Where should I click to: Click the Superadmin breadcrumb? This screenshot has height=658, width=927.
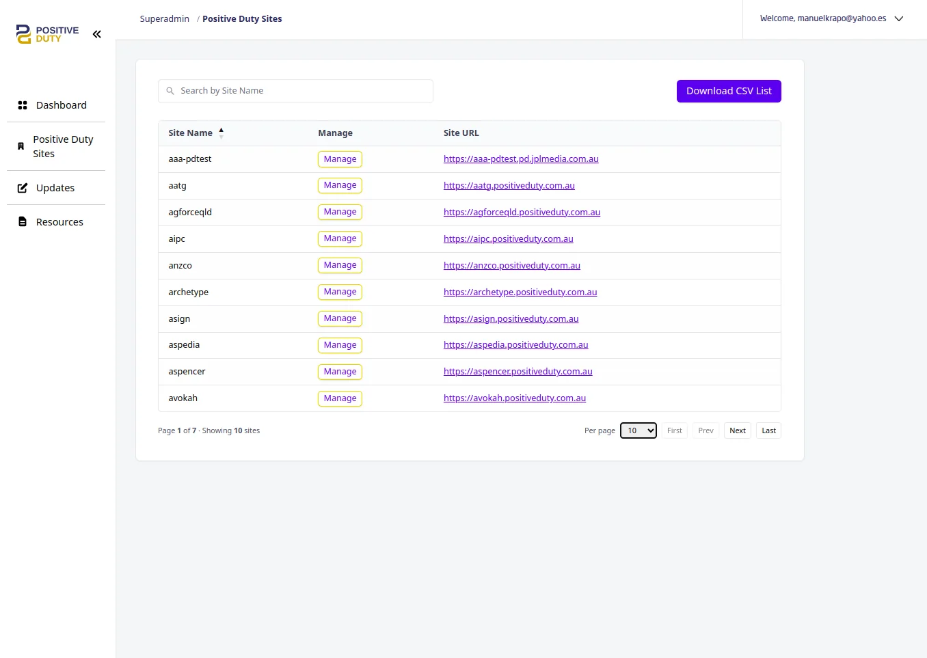point(164,18)
